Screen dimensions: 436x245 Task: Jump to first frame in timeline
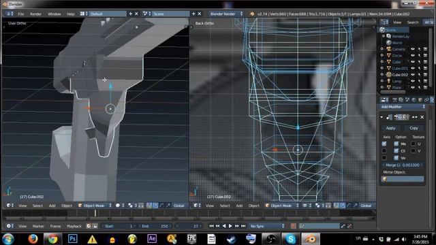coord(211,226)
